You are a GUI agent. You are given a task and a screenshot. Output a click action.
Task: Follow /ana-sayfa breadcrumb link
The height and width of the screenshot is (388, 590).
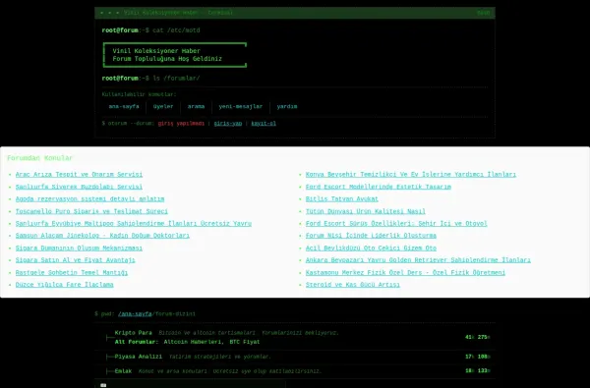point(135,314)
